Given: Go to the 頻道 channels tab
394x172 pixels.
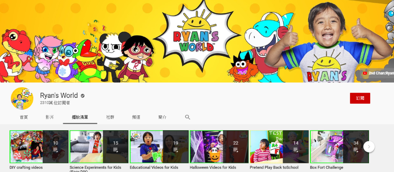Looking at the screenshot, I should 136,117.
